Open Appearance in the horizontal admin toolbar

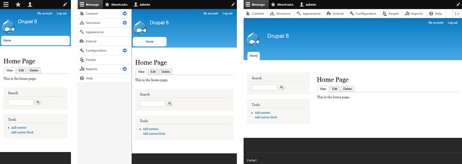click(309, 13)
